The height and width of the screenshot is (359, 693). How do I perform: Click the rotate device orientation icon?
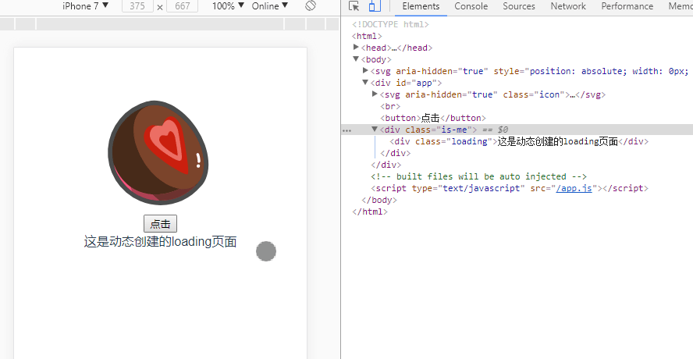click(311, 5)
